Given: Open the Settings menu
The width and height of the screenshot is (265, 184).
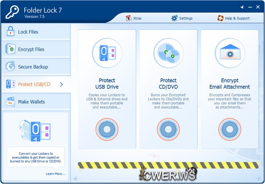Looking at the screenshot, I should pos(182,18).
